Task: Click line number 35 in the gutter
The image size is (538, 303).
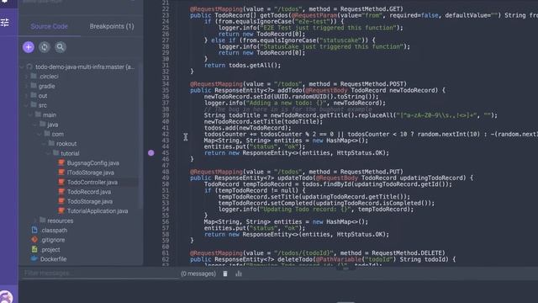Action: pos(166,90)
